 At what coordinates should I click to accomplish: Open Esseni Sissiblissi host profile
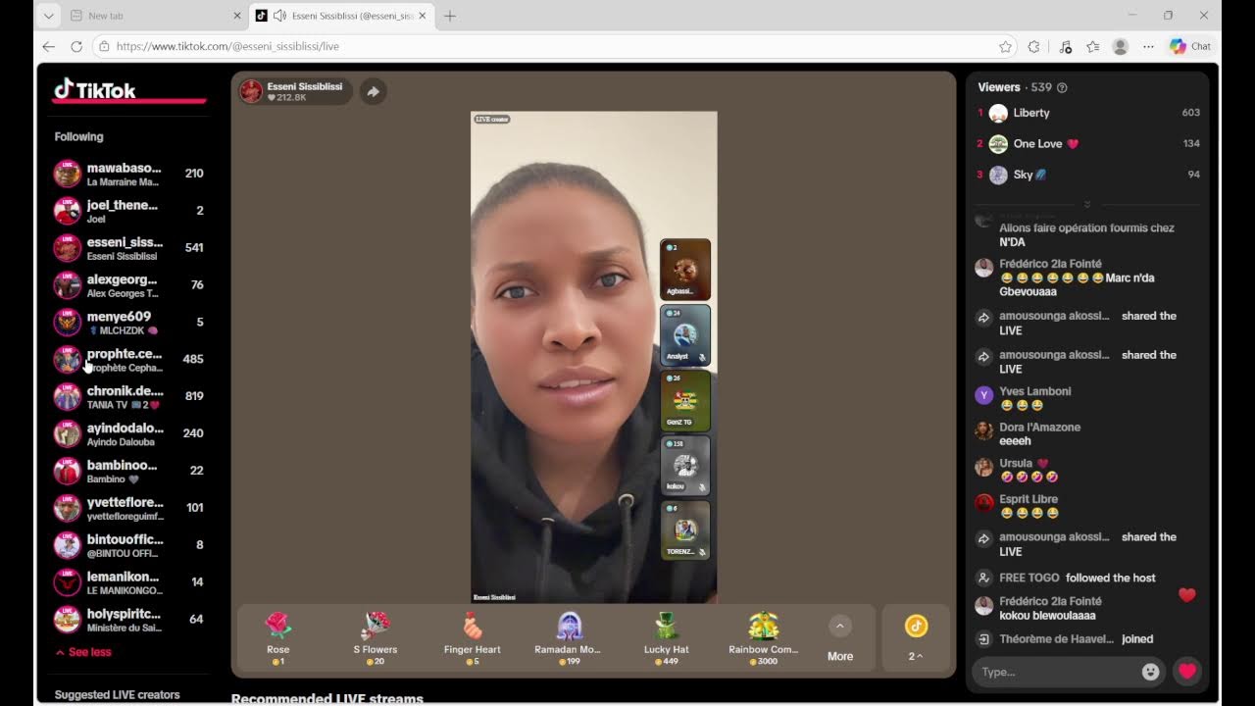point(295,91)
